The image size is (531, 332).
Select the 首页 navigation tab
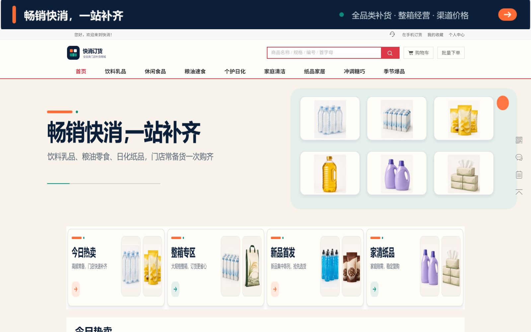pyautogui.click(x=81, y=71)
